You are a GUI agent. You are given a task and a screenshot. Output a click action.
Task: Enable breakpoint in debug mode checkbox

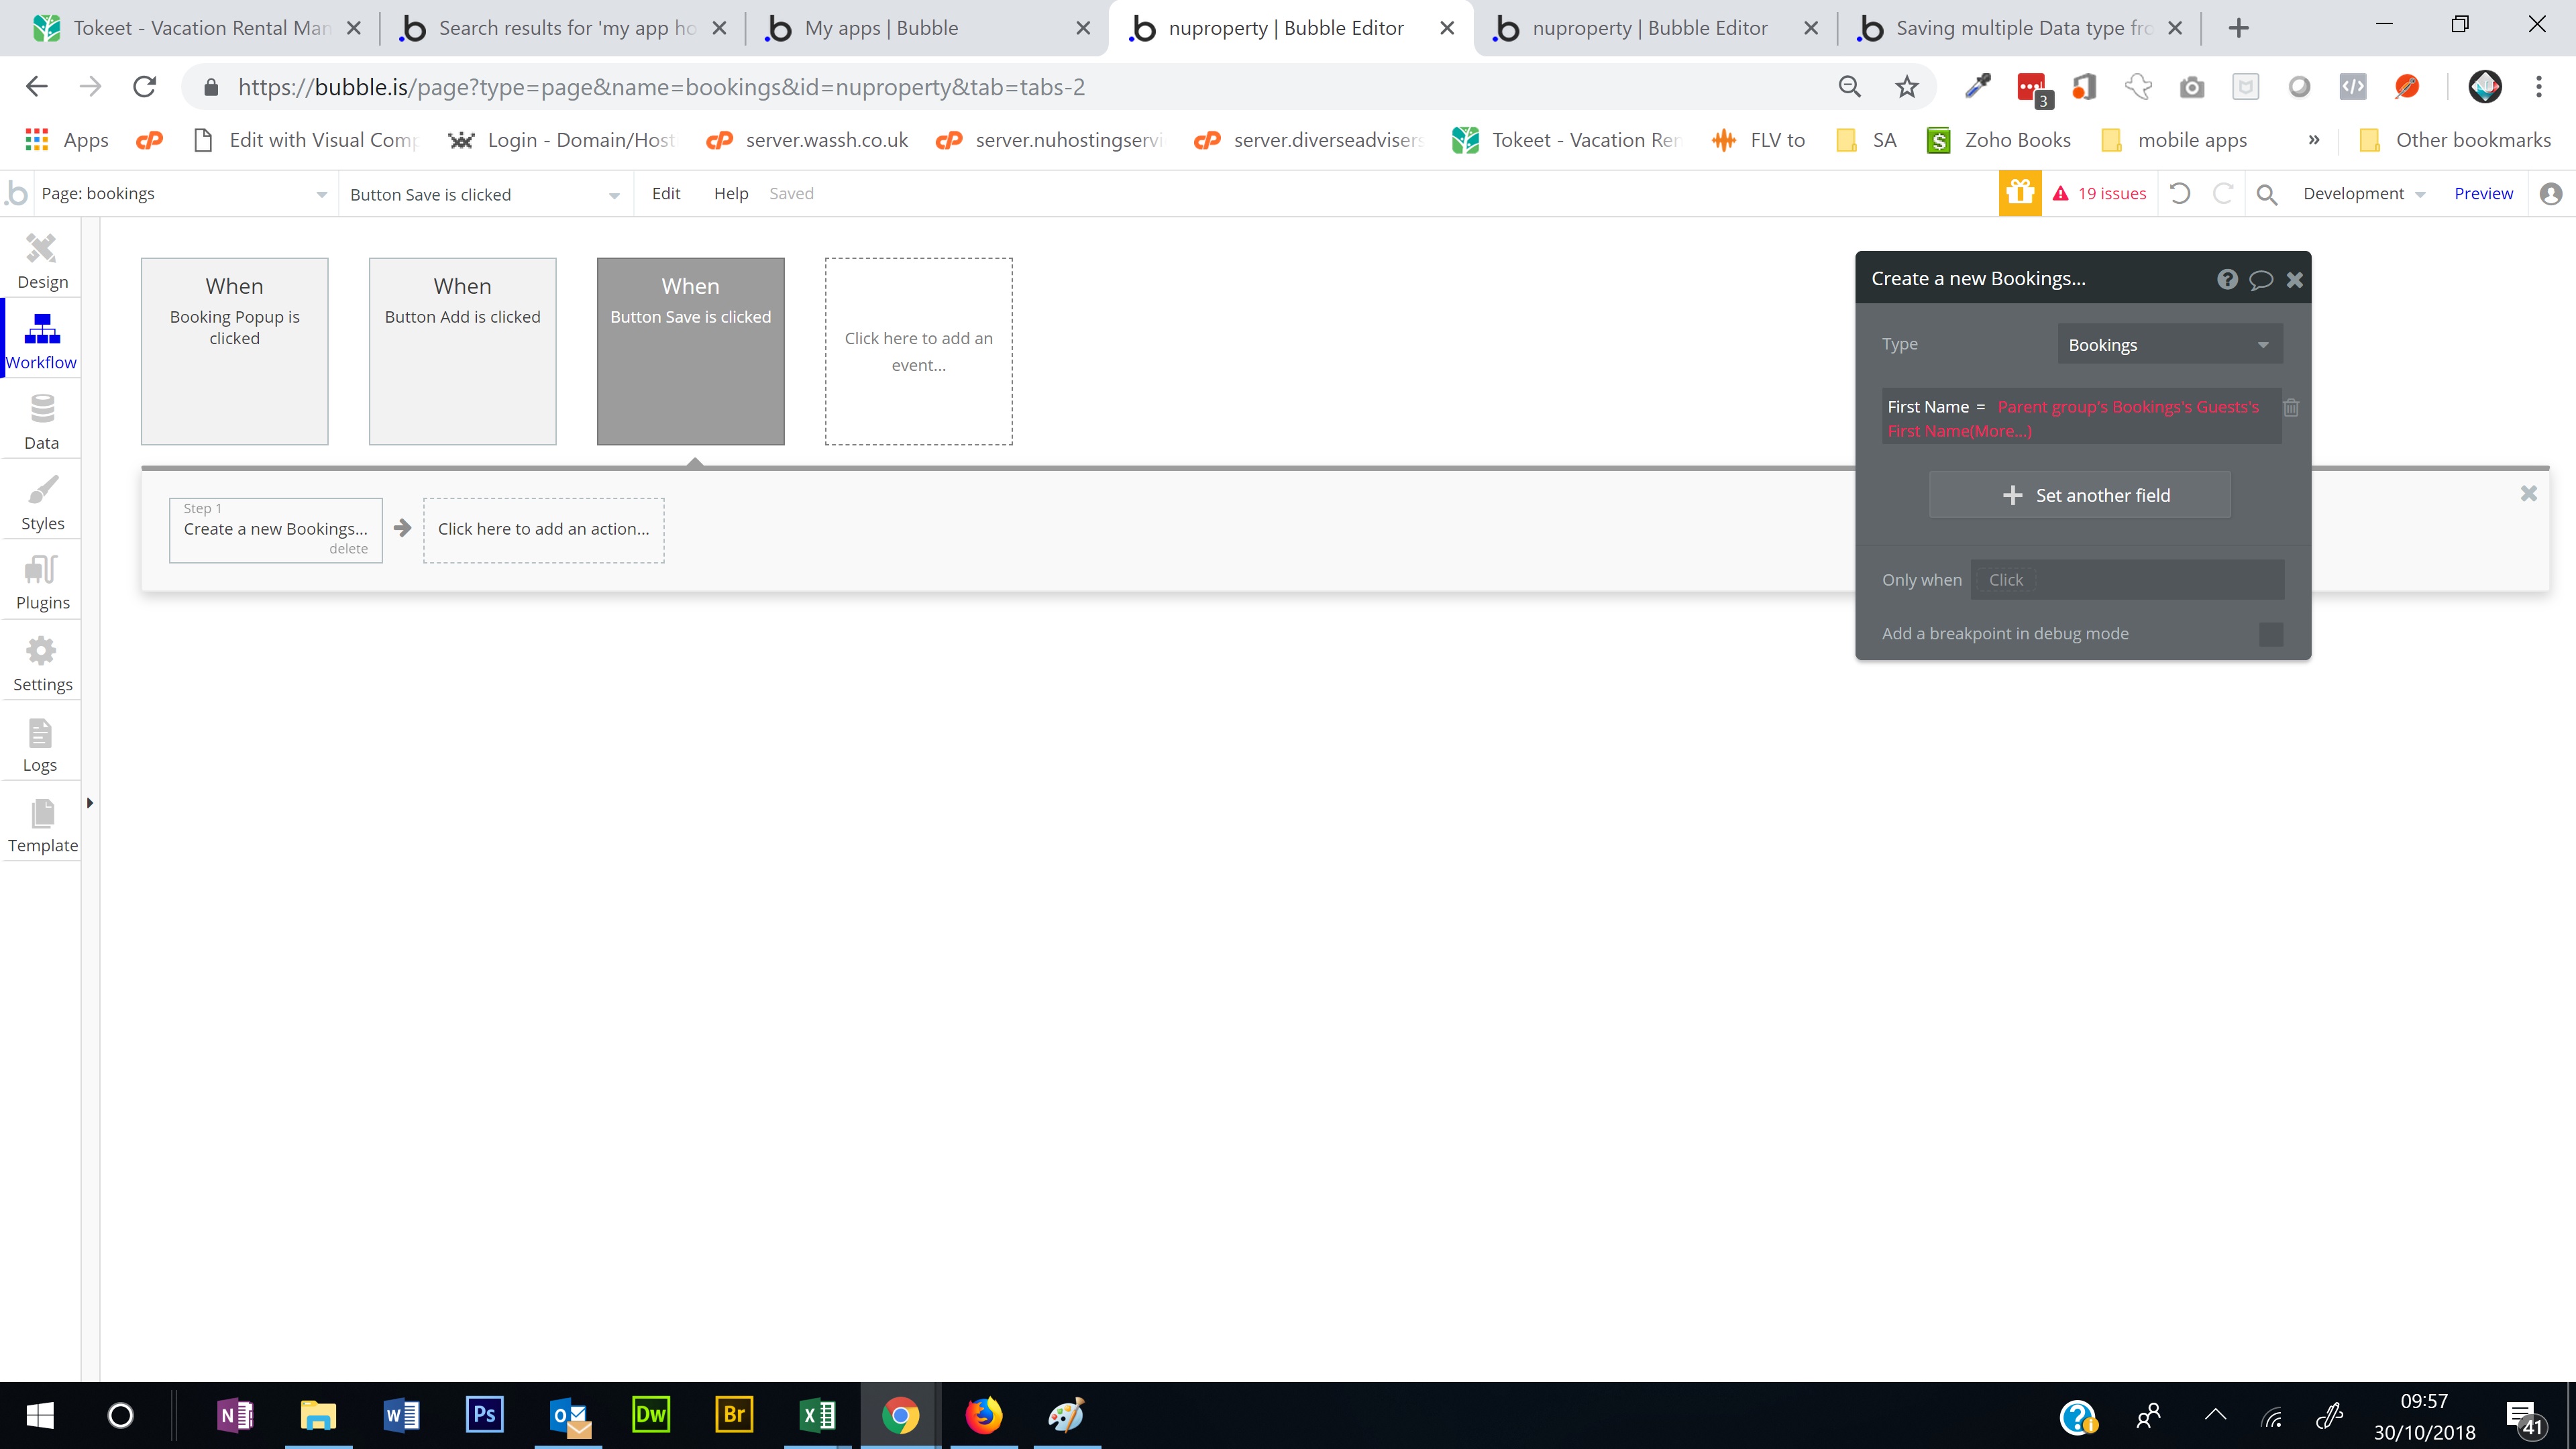tap(2270, 634)
